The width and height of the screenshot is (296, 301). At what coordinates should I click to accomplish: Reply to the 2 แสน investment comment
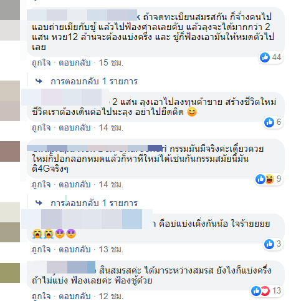[75, 127]
